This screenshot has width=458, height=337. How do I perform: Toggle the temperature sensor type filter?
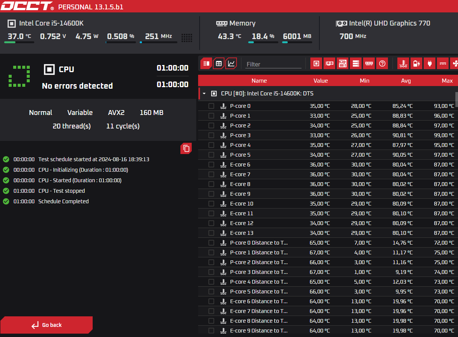point(403,63)
